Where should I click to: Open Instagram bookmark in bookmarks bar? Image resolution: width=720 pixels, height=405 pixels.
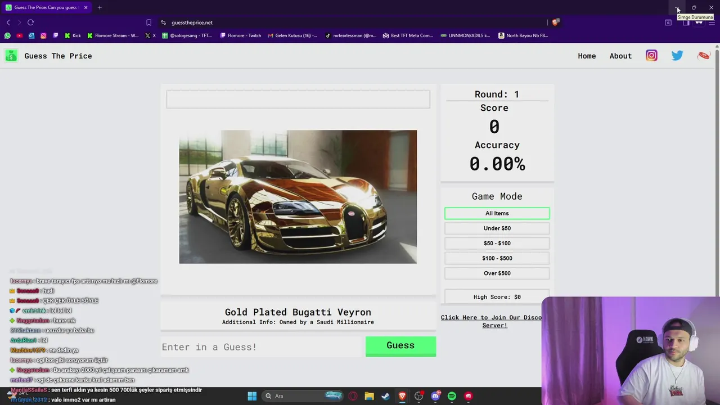tap(43, 35)
